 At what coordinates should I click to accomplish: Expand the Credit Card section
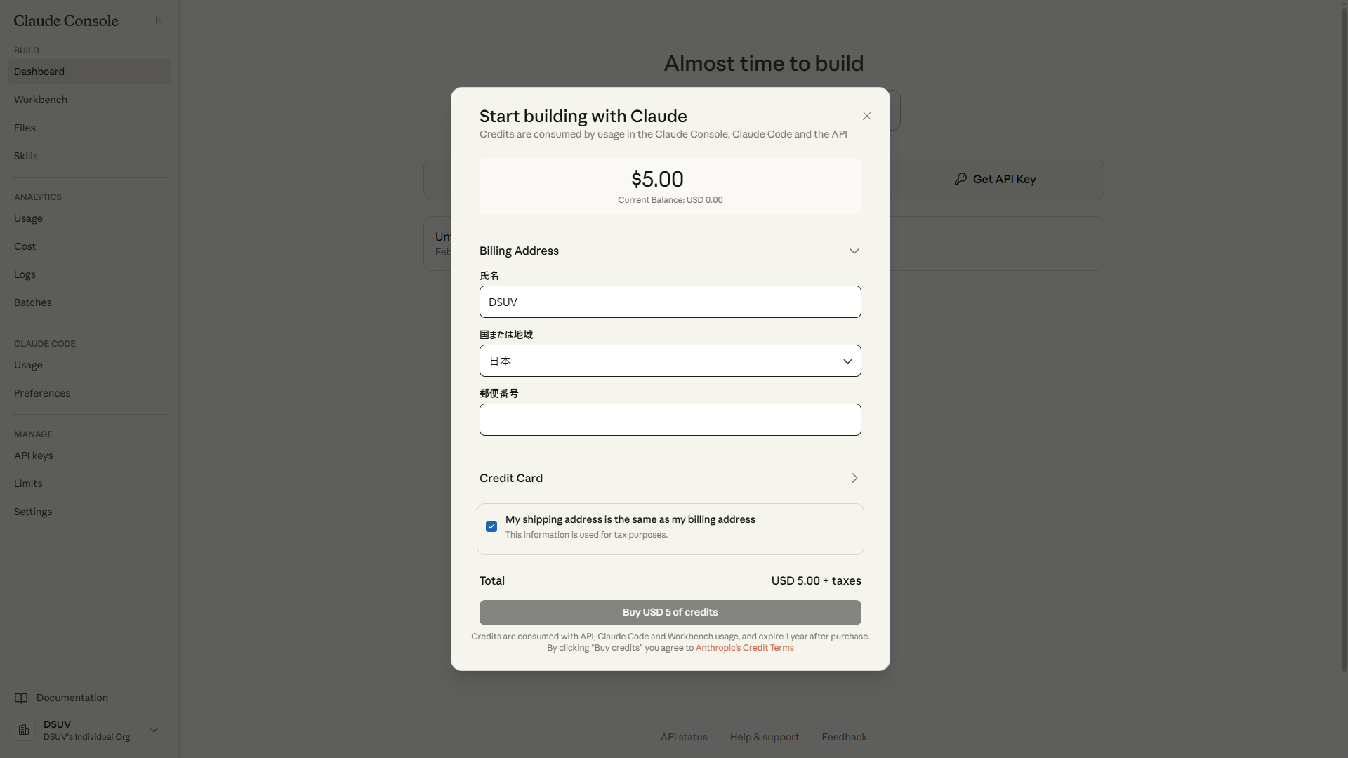[854, 478]
